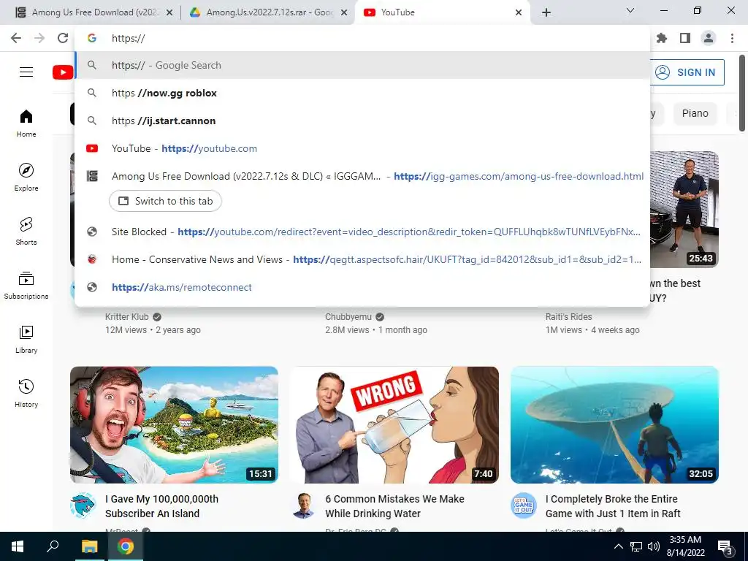748x561 pixels.
Task: Open Explore in YouTube sidebar
Action: click(26, 177)
